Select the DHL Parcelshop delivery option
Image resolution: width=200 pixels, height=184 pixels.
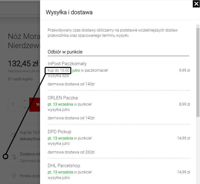(x=64, y=166)
